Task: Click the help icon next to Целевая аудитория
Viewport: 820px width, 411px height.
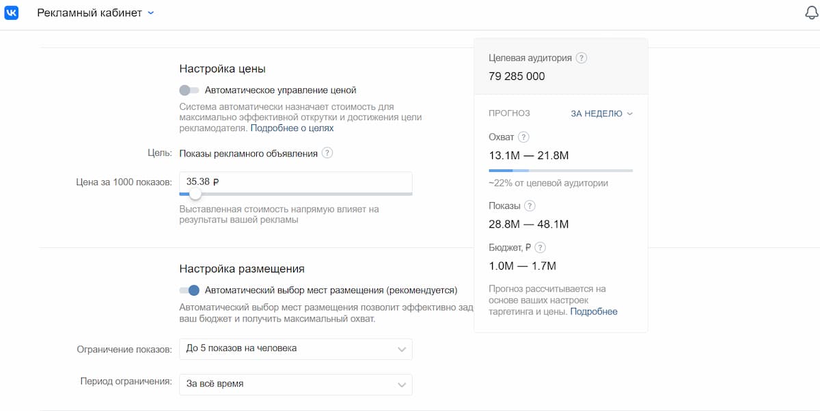Action: click(581, 58)
